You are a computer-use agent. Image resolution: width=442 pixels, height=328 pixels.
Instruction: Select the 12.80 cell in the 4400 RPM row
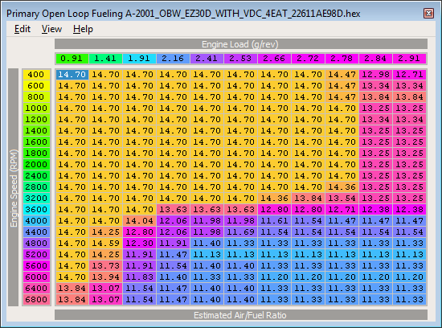140,232
